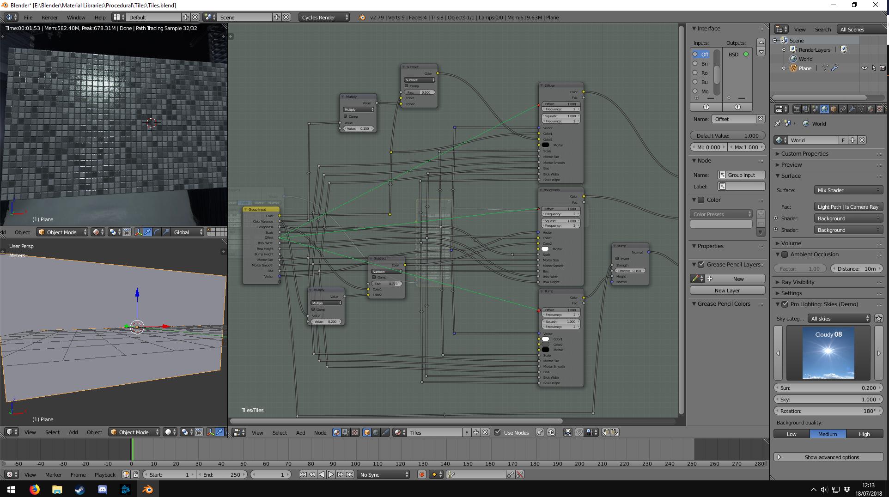Adjust the sky Rotation slider
Image resolution: width=889 pixels, height=497 pixels.
pyautogui.click(x=828, y=411)
